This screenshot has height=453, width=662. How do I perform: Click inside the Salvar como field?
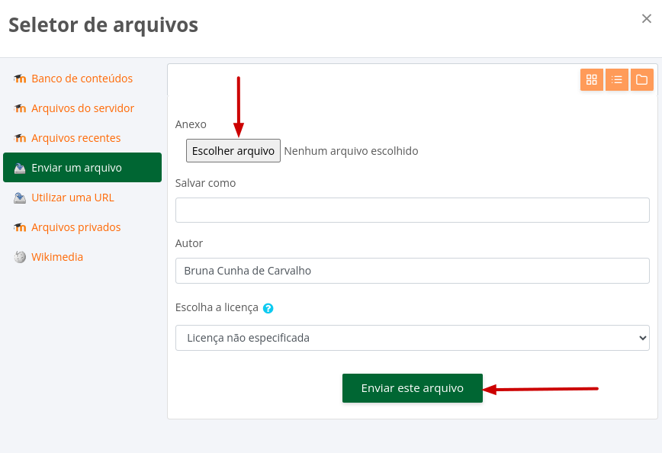pos(412,210)
